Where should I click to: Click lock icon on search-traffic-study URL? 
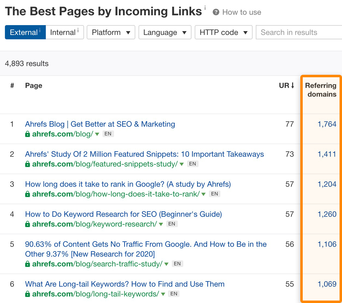(x=28, y=264)
